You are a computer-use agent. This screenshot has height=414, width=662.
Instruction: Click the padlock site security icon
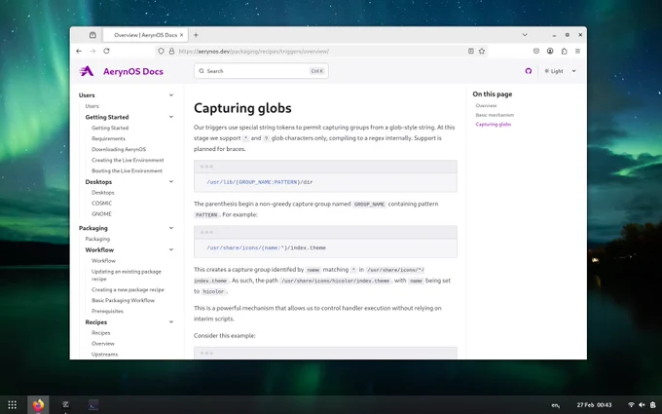(x=171, y=51)
